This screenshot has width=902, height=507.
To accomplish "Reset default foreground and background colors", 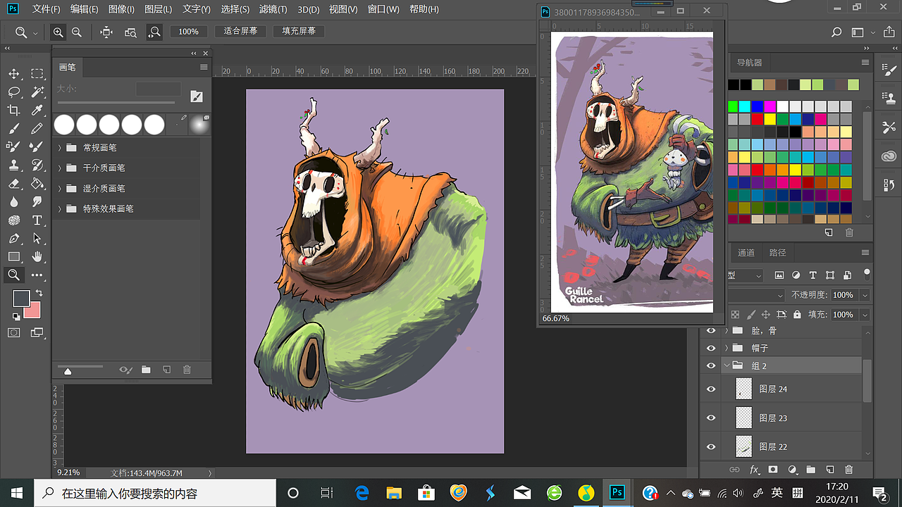I will click(16, 317).
